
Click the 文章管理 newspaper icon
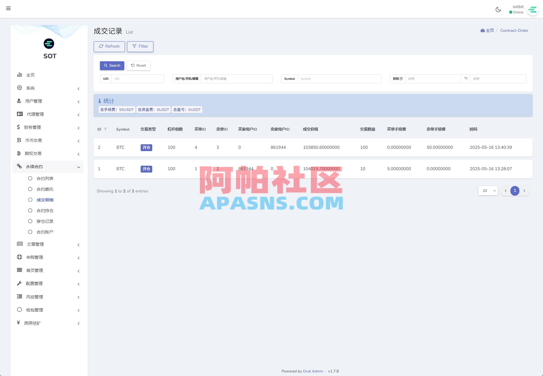20,244
